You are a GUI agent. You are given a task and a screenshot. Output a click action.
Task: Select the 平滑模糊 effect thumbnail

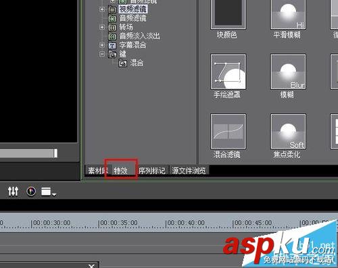tap(288, 14)
